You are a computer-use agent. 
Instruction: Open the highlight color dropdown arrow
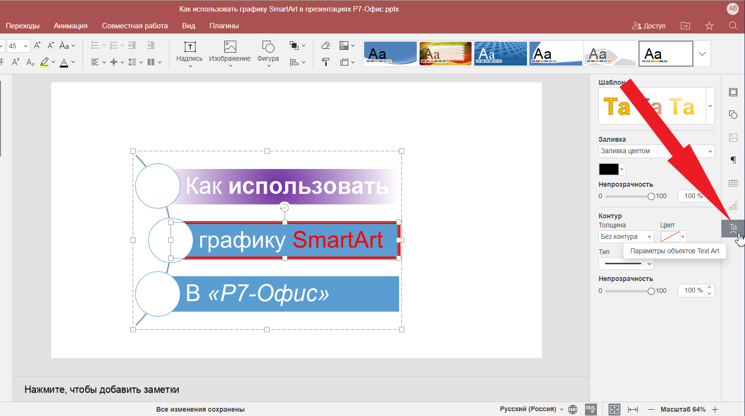point(53,62)
